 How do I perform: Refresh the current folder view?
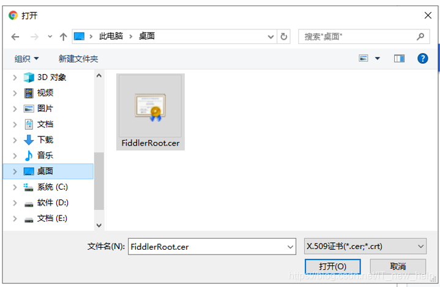pyautogui.click(x=284, y=37)
